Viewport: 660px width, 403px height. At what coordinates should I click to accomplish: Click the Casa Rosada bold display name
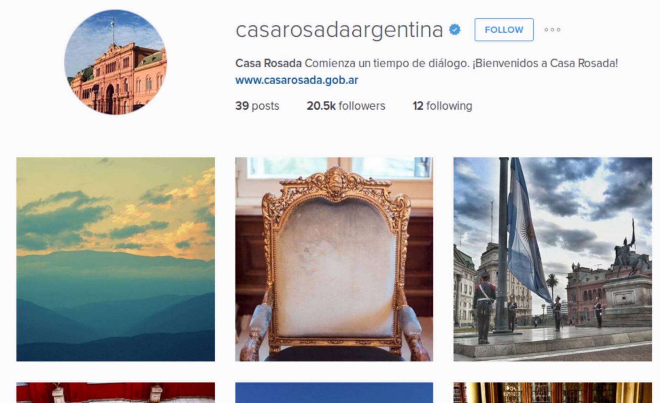268,63
